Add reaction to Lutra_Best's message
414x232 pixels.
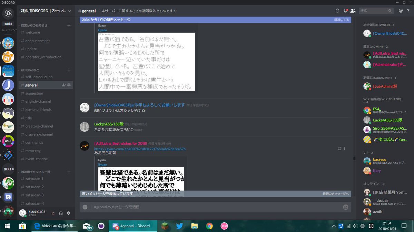(x=339, y=149)
